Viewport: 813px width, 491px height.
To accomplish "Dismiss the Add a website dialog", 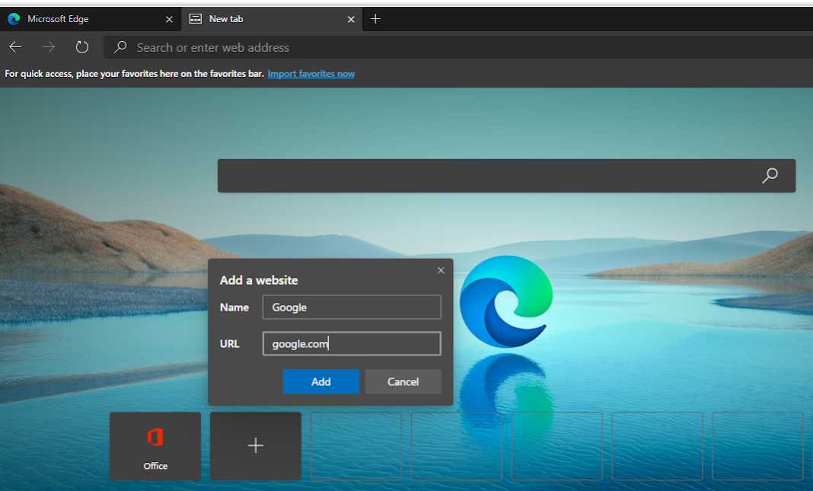I will point(441,270).
